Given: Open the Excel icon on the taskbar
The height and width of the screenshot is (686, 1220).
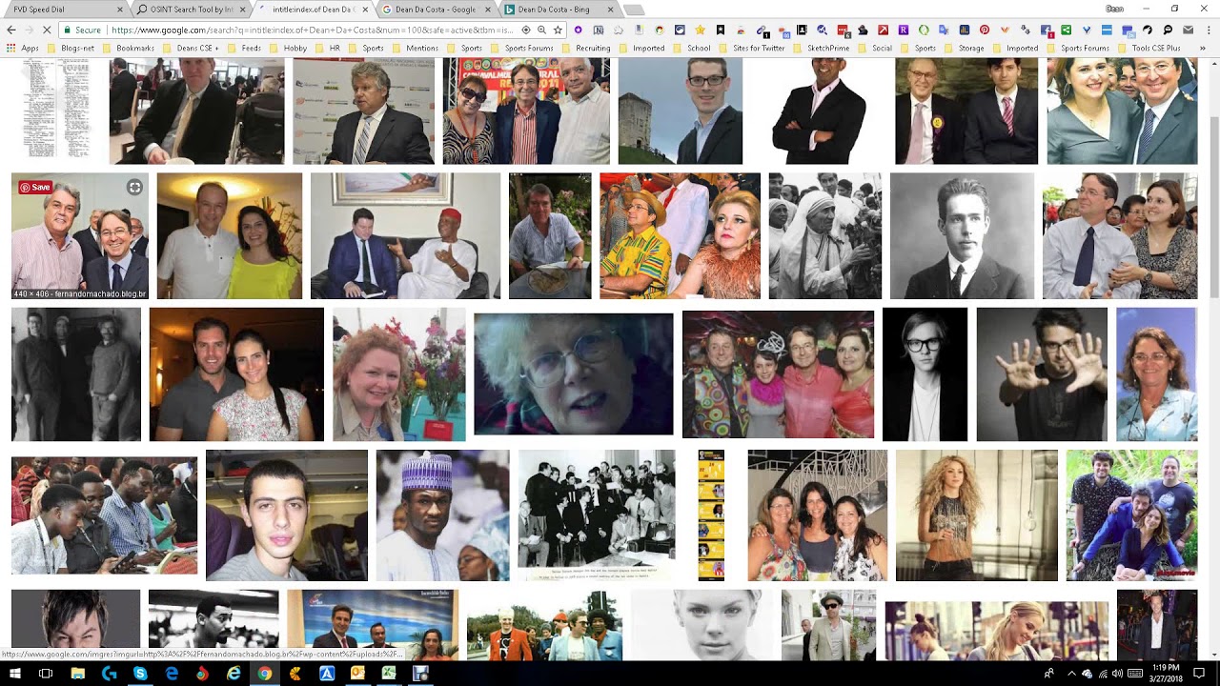Looking at the screenshot, I should [389, 674].
